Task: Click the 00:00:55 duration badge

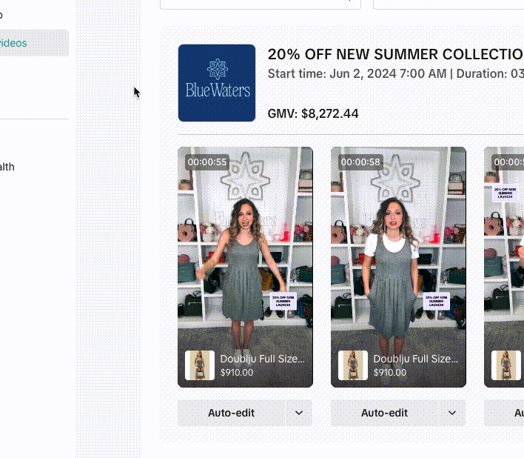Action: [x=207, y=162]
